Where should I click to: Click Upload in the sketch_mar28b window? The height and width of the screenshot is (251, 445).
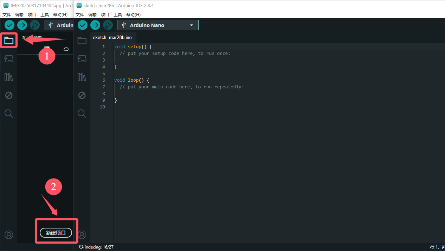point(95,25)
